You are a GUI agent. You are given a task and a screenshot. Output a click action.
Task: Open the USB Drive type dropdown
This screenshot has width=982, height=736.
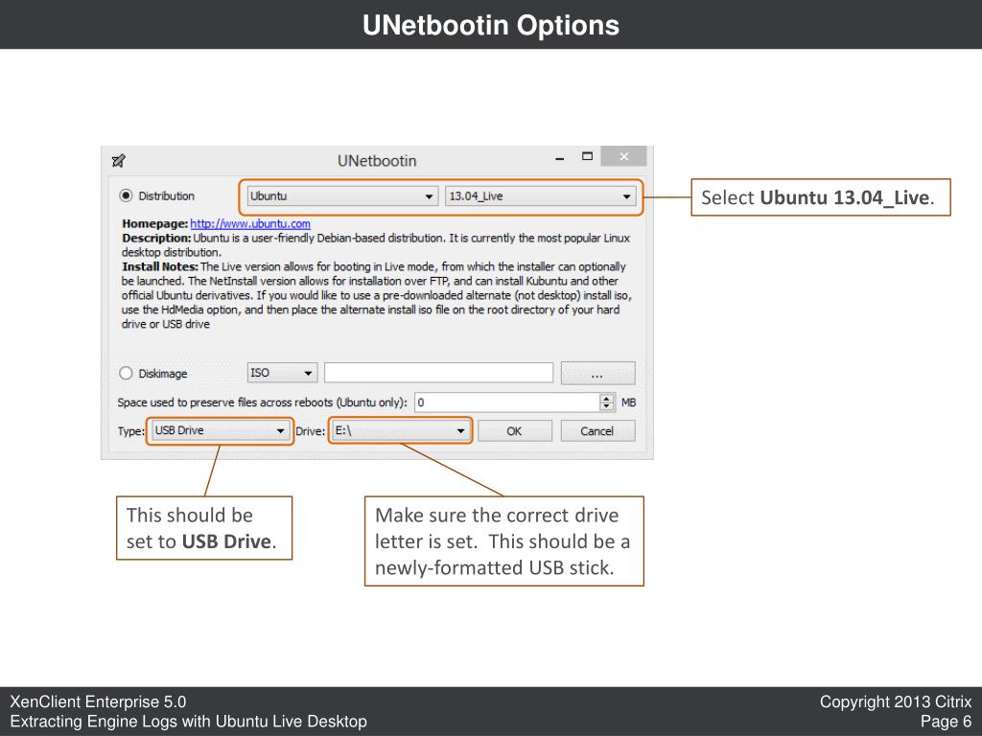pyautogui.click(x=220, y=430)
